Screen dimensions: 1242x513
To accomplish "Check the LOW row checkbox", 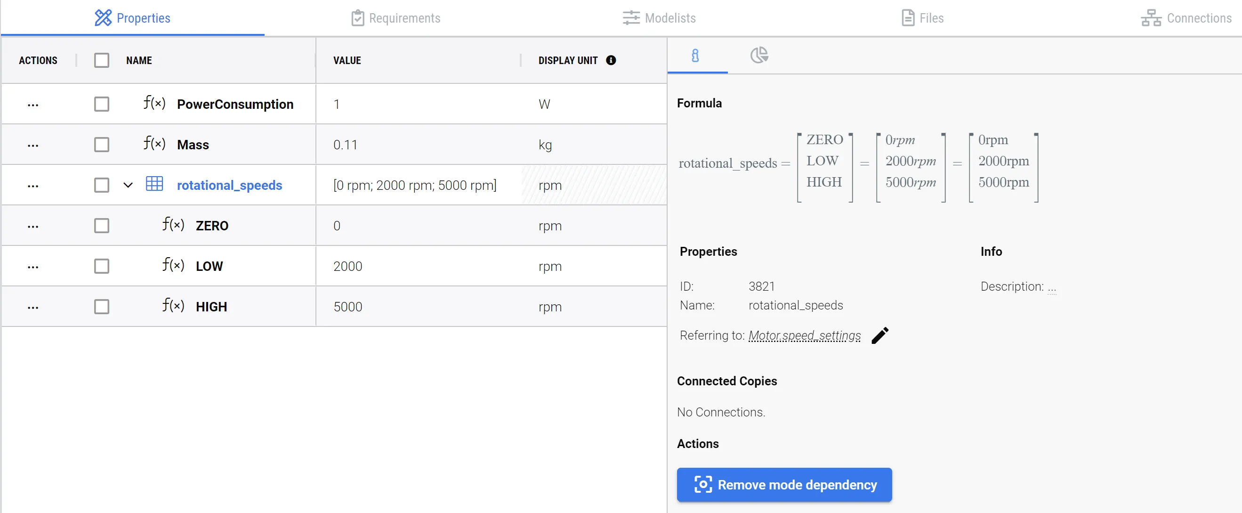I will [101, 266].
